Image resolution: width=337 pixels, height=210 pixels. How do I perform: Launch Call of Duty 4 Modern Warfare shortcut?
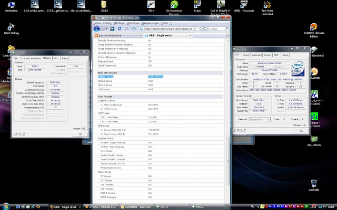tap(221, 8)
